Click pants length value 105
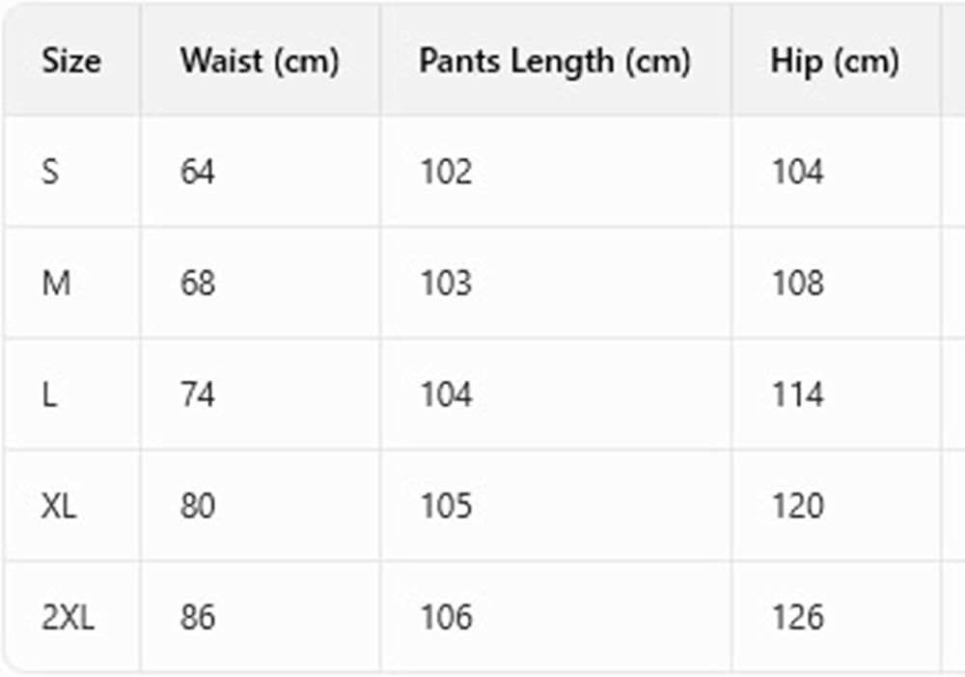This screenshot has width=965, height=677. tap(446, 506)
